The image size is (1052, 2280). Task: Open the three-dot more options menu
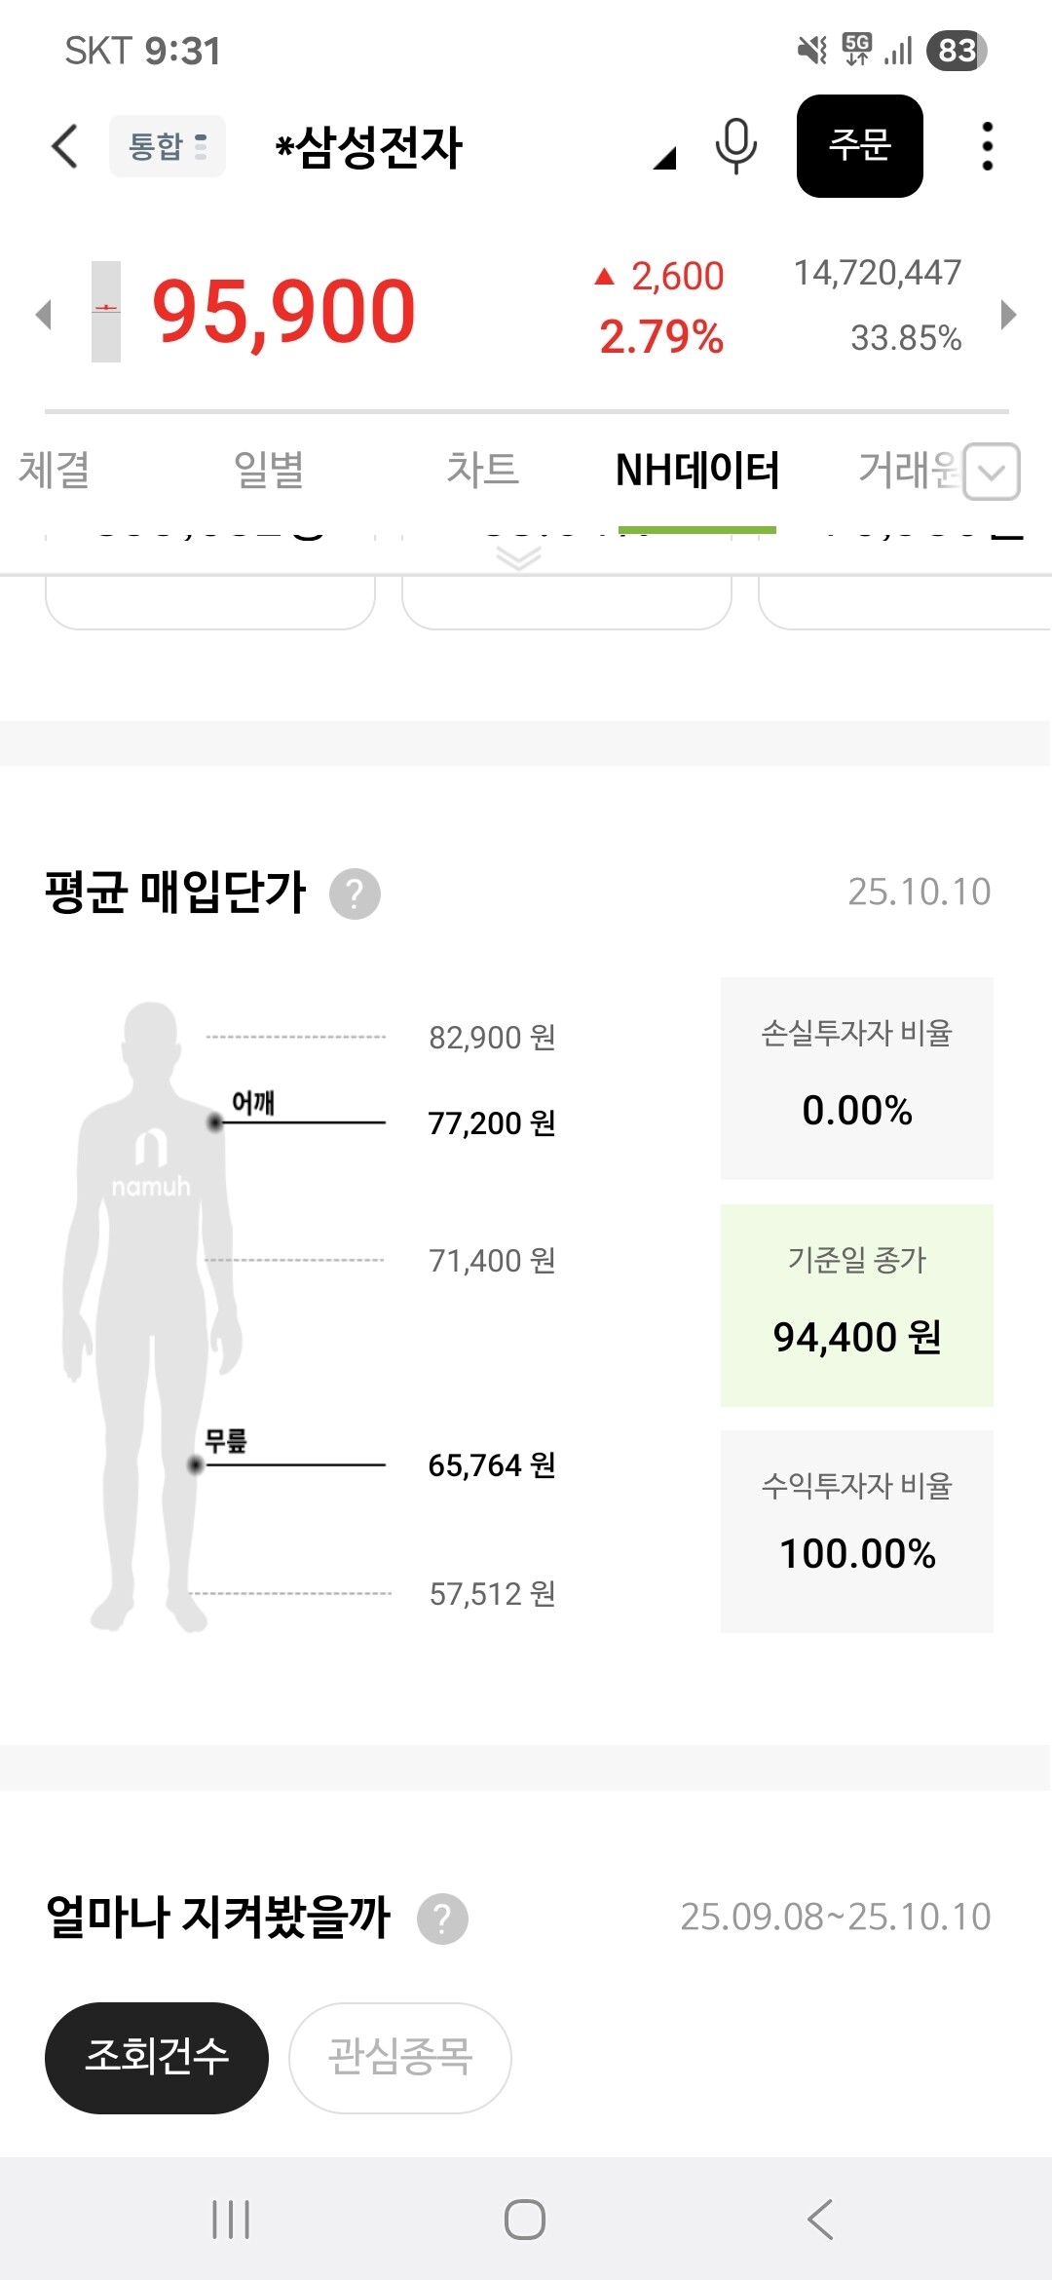[987, 146]
